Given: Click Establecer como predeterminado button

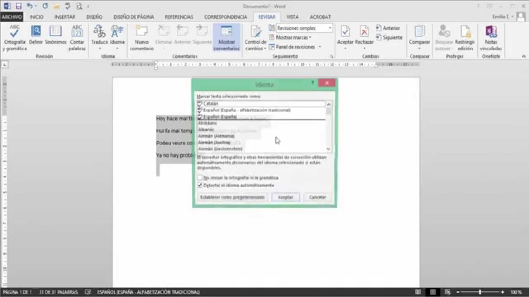Looking at the screenshot, I should [232, 197].
